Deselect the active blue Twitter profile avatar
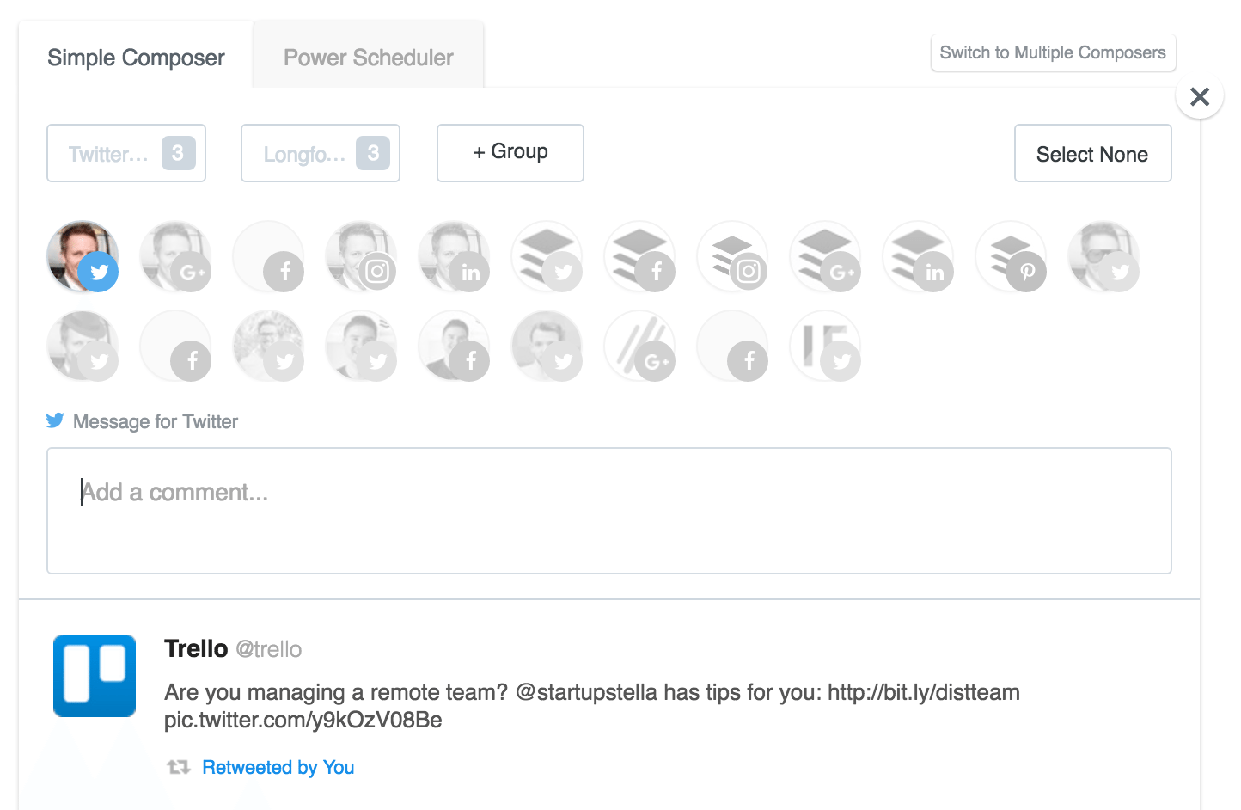Screen dimensions: 1241x810 click(83, 256)
